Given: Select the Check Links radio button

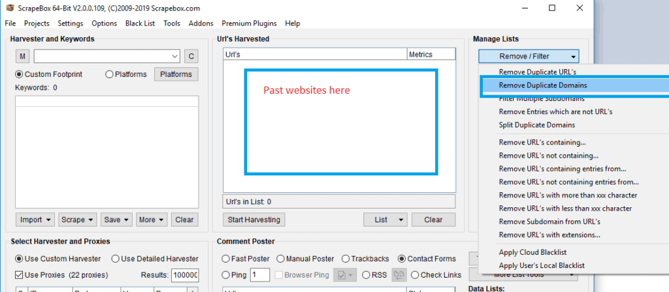Looking at the screenshot, I should click(x=415, y=275).
